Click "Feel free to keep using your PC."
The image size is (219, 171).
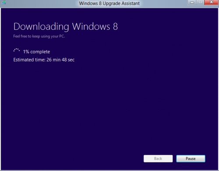(x=39, y=36)
